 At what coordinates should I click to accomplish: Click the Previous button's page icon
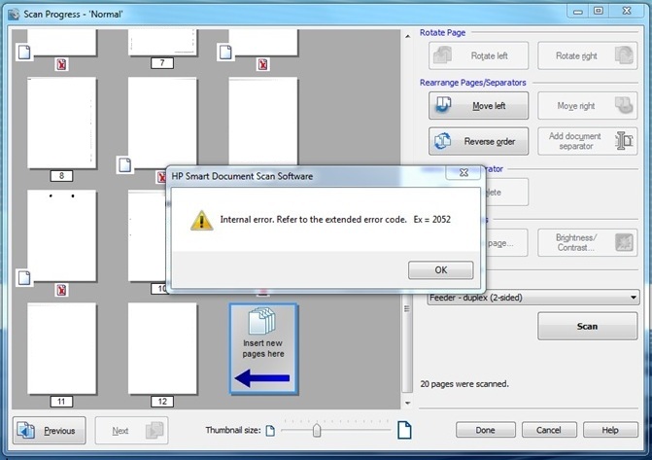[x=26, y=431]
